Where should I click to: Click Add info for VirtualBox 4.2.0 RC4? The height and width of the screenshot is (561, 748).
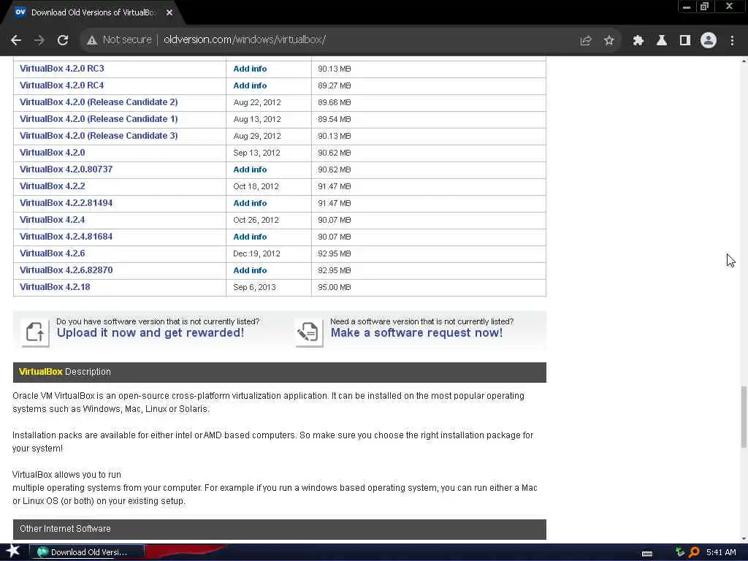pyautogui.click(x=250, y=85)
